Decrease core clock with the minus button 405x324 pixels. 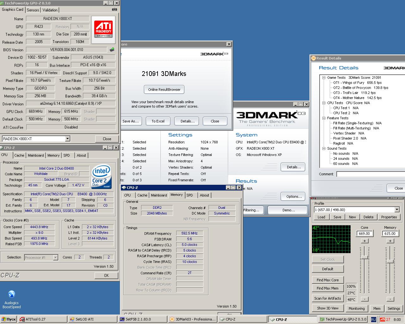(364, 299)
